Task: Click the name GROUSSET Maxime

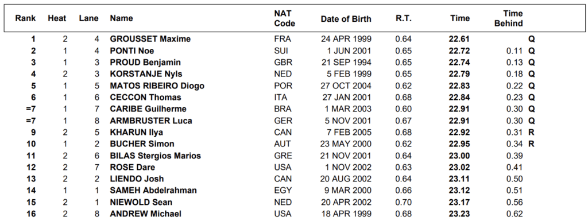Action: [150, 39]
